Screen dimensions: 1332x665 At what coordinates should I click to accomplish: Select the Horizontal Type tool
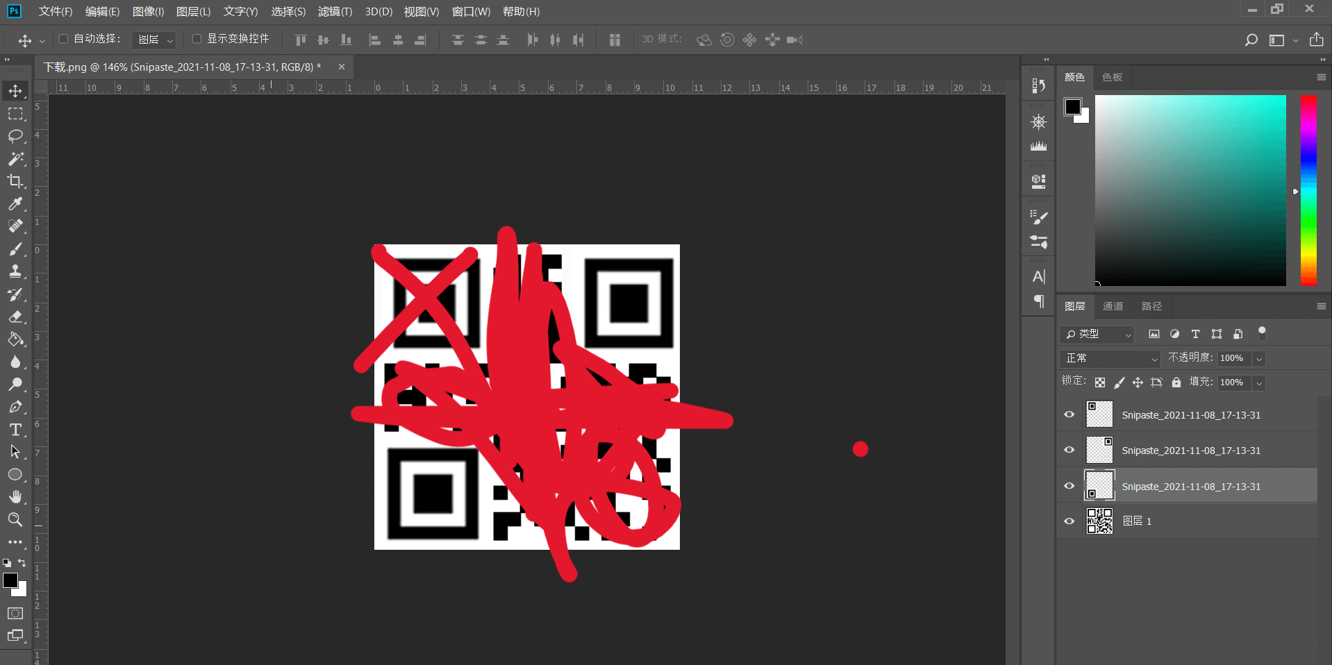pyautogui.click(x=15, y=430)
